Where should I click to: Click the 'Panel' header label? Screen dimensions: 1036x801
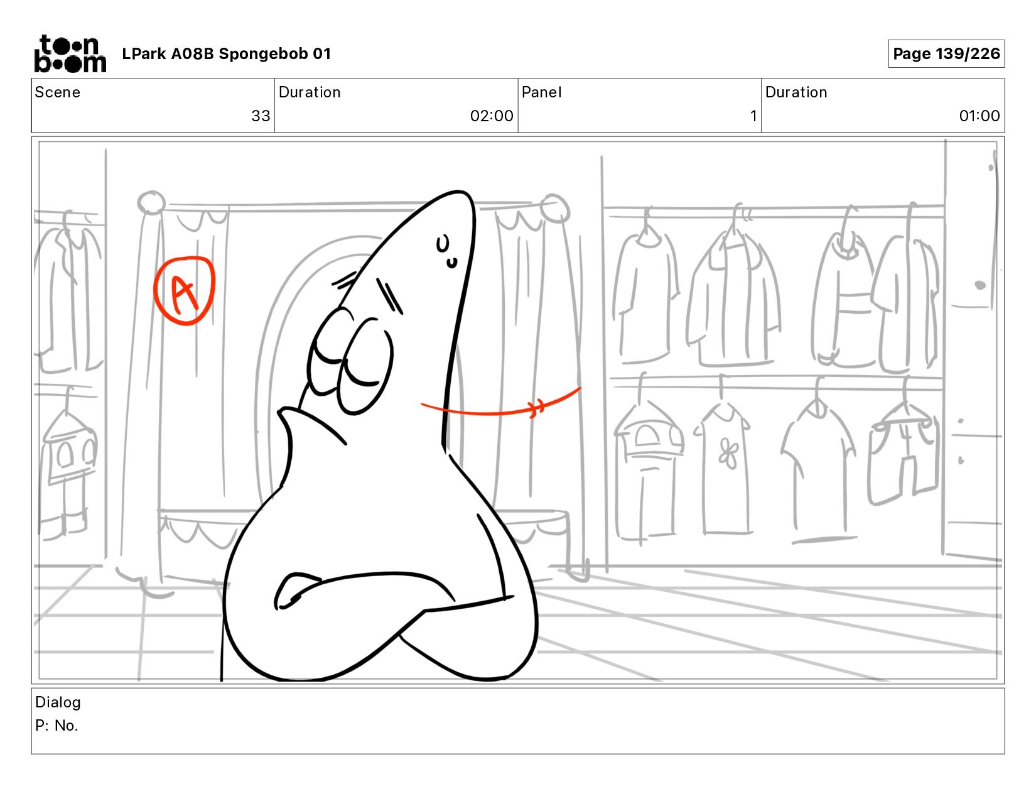(x=541, y=92)
